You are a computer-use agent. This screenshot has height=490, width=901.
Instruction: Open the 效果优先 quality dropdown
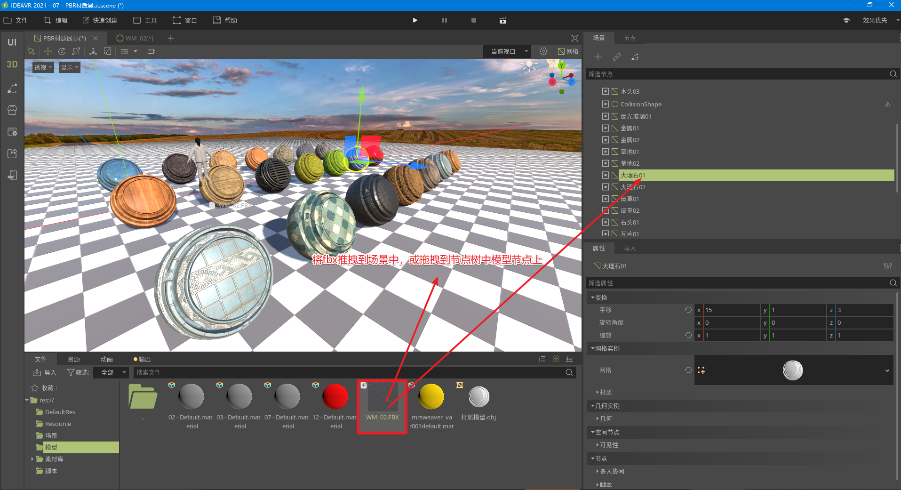point(880,20)
